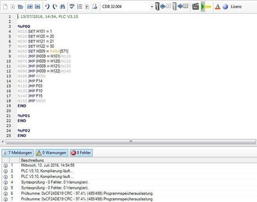Image resolution: width=257 pixels, height=202 pixels.
Task: Click line 'N120 JMP P03'
Action: tap(30, 86)
